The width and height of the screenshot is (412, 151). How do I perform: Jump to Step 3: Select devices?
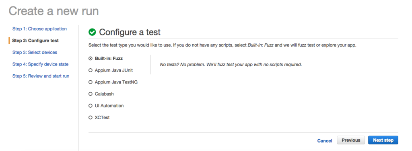(35, 53)
